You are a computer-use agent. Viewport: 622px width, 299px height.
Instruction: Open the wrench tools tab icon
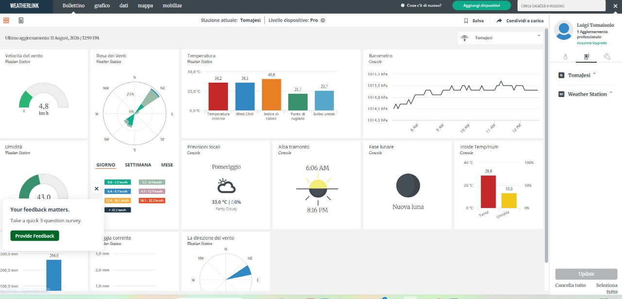607,56
